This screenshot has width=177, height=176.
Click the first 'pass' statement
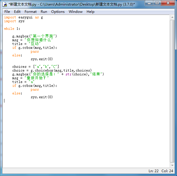tap(35, 52)
